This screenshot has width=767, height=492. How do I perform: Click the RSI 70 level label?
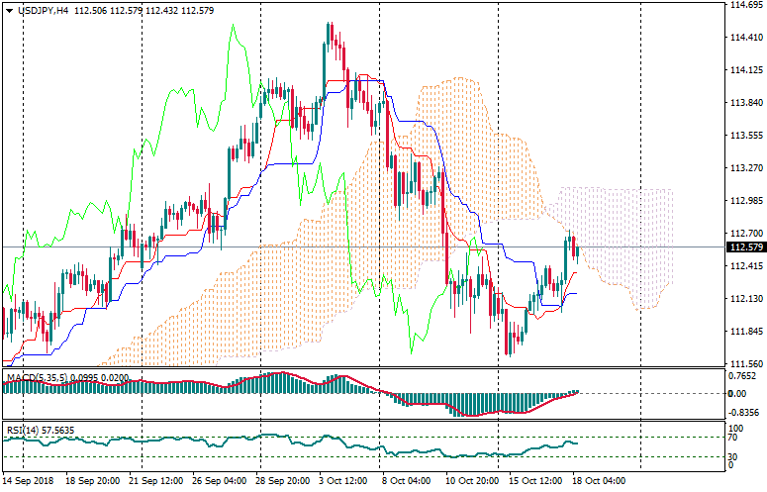tap(733, 437)
